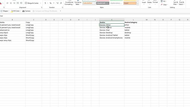Open Alignment settings dialog launcher

pyautogui.click(x=42, y=7)
